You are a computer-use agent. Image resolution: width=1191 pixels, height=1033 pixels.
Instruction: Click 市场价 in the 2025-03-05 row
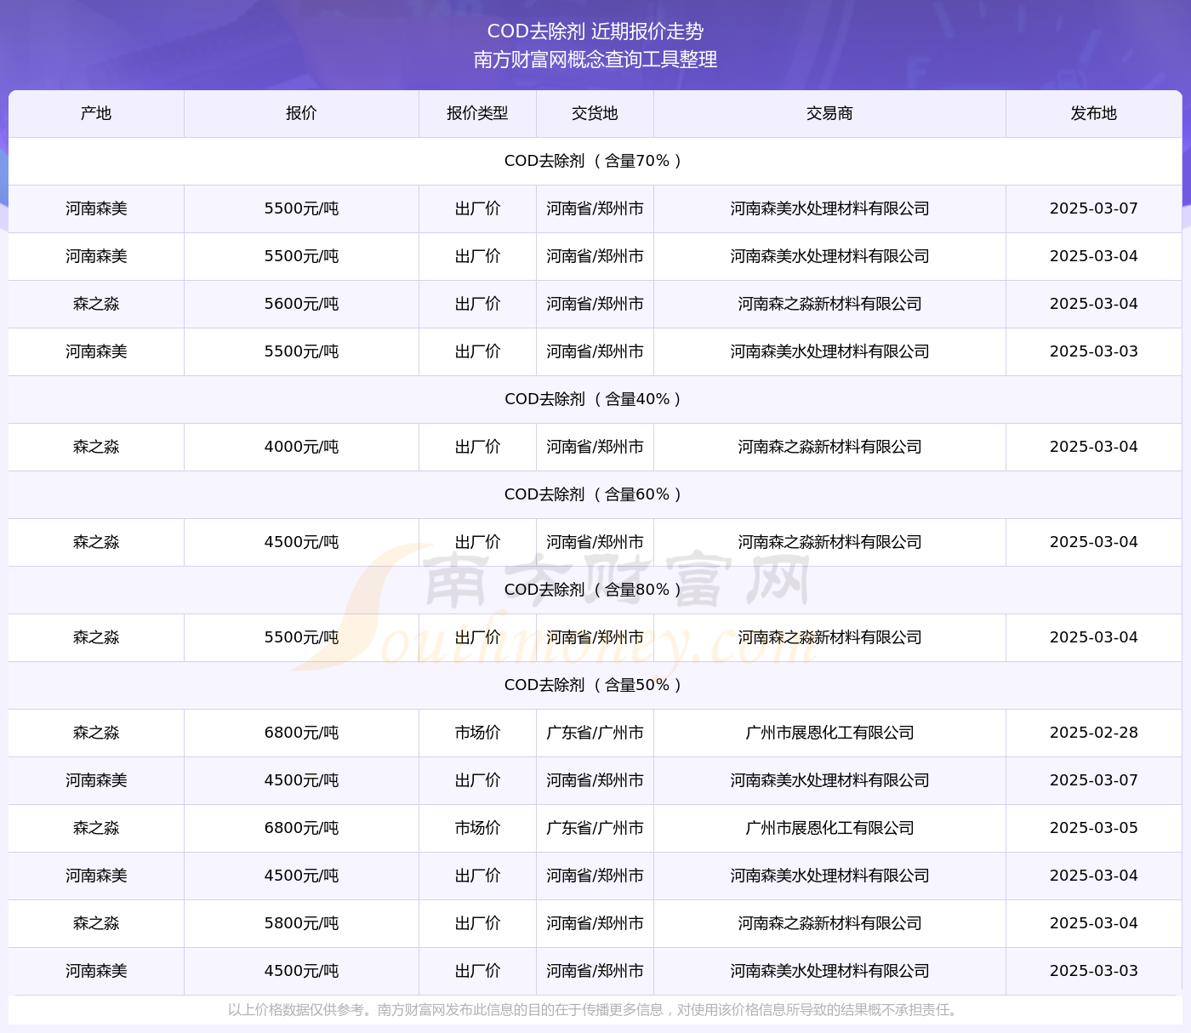(477, 828)
